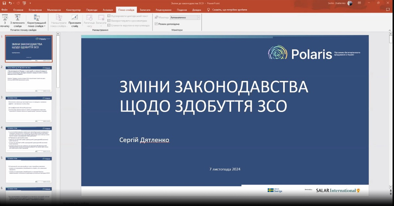Select slide 1 thumbnail

(29, 49)
